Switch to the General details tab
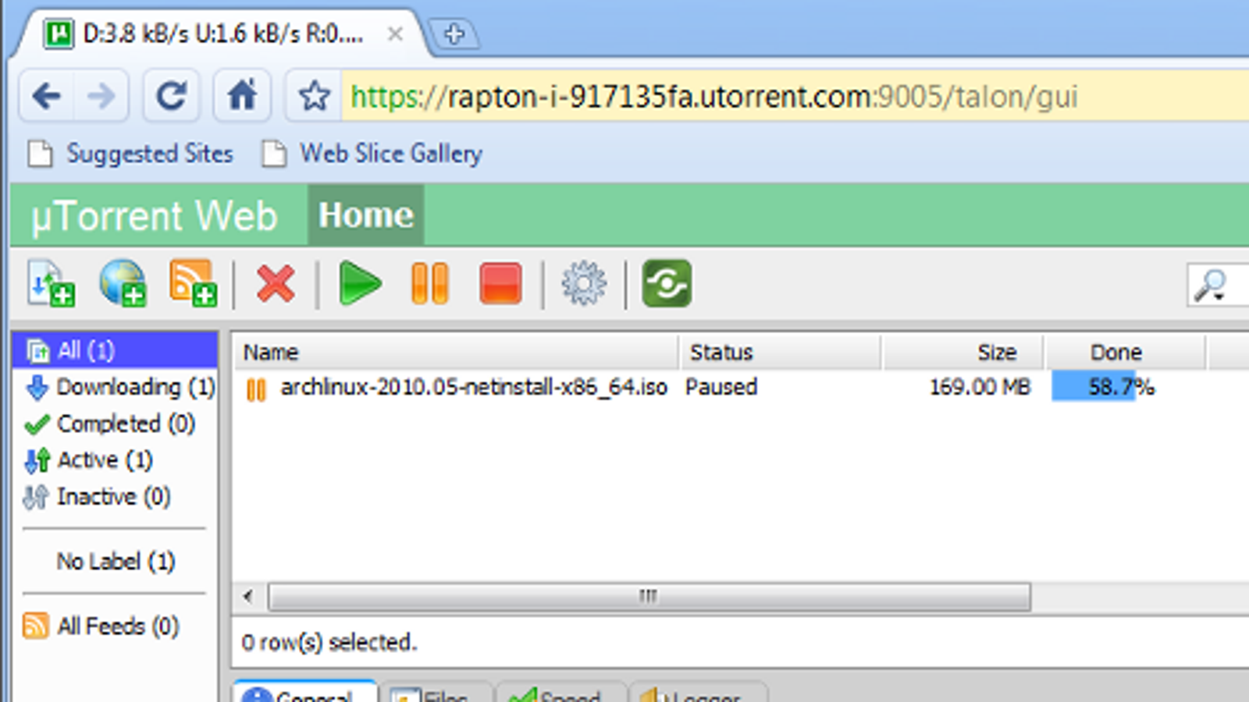The width and height of the screenshot is (1249, 702). (304, 692)
